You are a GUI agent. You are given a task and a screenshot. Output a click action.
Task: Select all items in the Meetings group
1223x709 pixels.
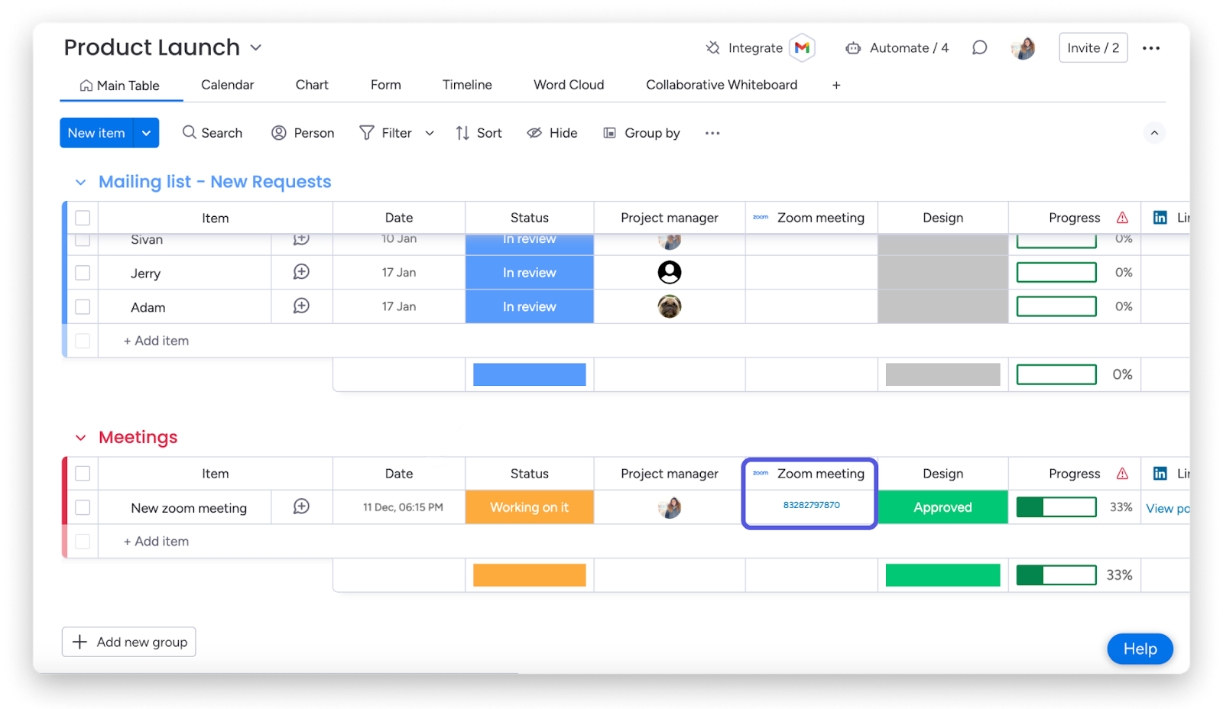82,473
